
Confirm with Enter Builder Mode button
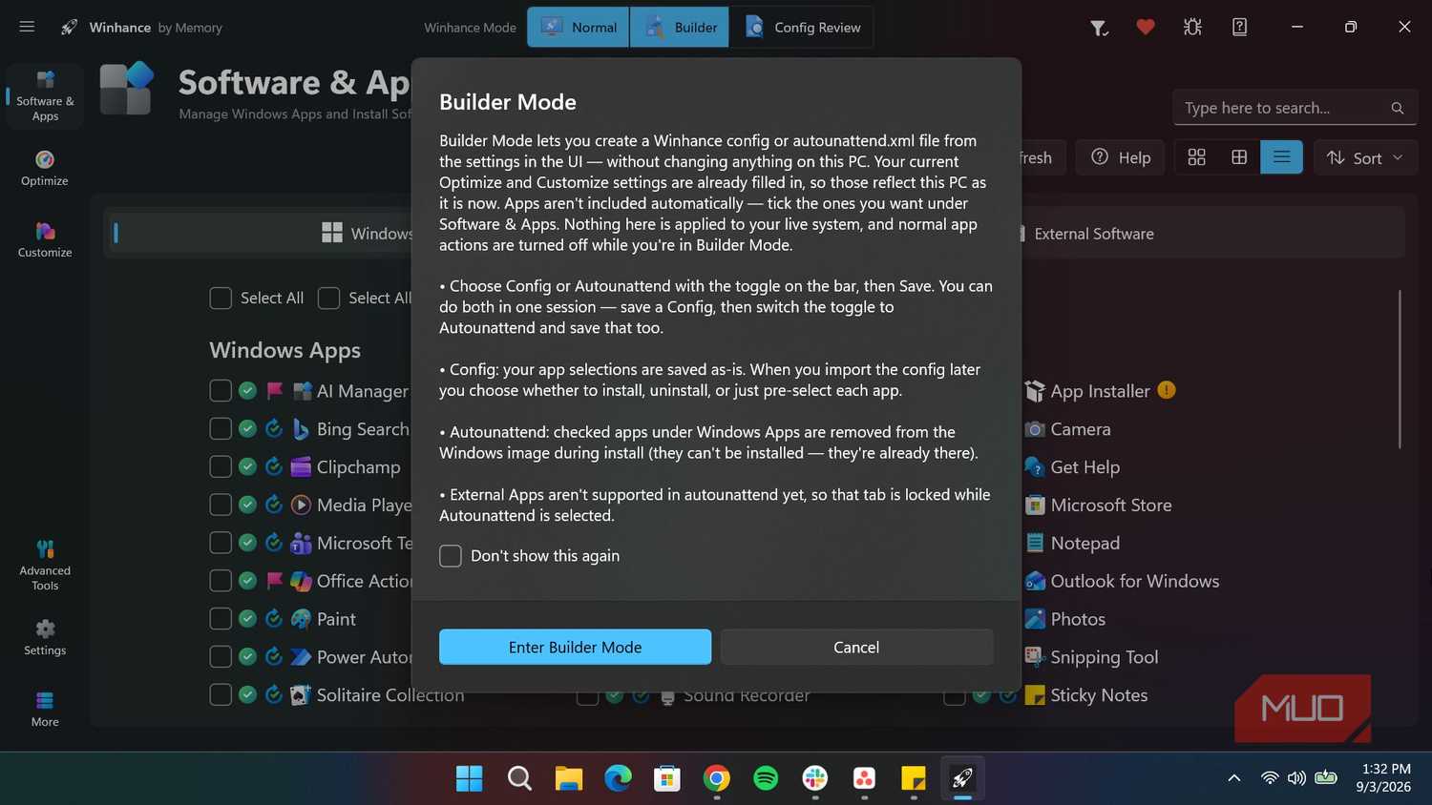(x=575, y=647)
